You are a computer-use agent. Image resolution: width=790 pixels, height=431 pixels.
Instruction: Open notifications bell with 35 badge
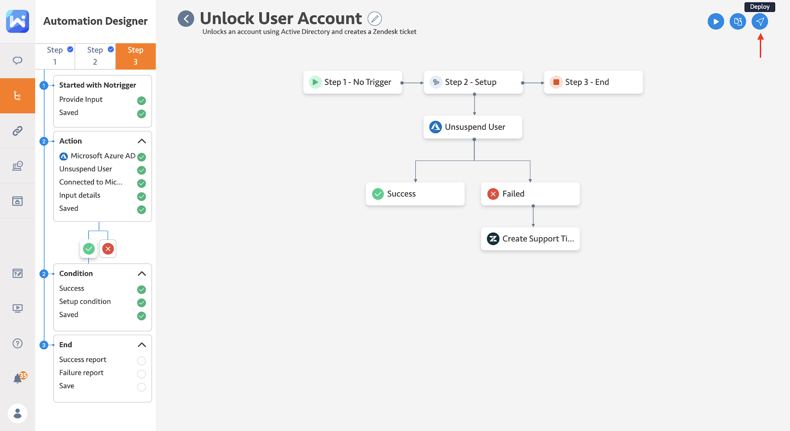click(18, 378)
